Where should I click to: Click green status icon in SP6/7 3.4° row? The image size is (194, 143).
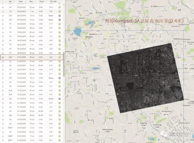[x=59, y=128]
